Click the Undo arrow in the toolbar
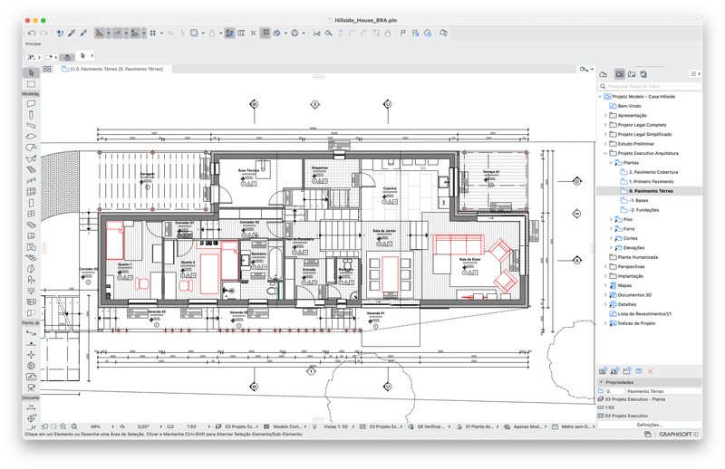Viewport: 725px width, 469px height. (32, 33)
